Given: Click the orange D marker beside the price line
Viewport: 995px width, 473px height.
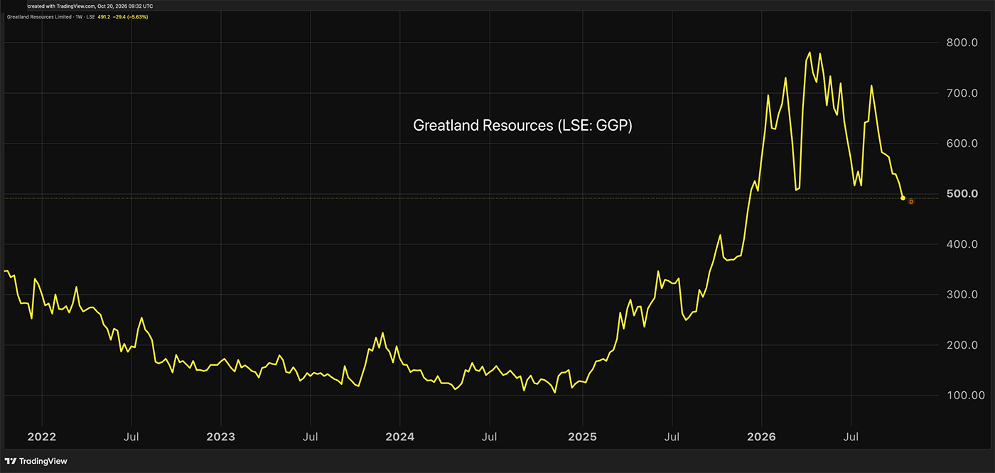Looking at the screenshot, I should tap(910, 202).
